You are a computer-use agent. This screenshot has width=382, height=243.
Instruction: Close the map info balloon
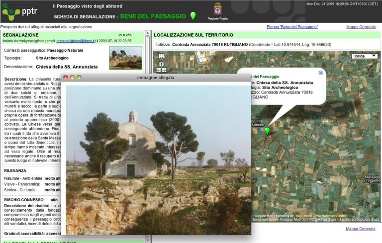coord(321,73)
